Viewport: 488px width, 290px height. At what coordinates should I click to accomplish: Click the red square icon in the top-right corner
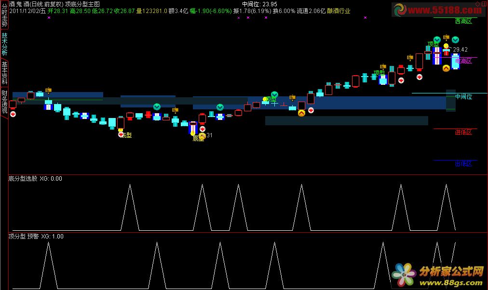click(485, 4)
